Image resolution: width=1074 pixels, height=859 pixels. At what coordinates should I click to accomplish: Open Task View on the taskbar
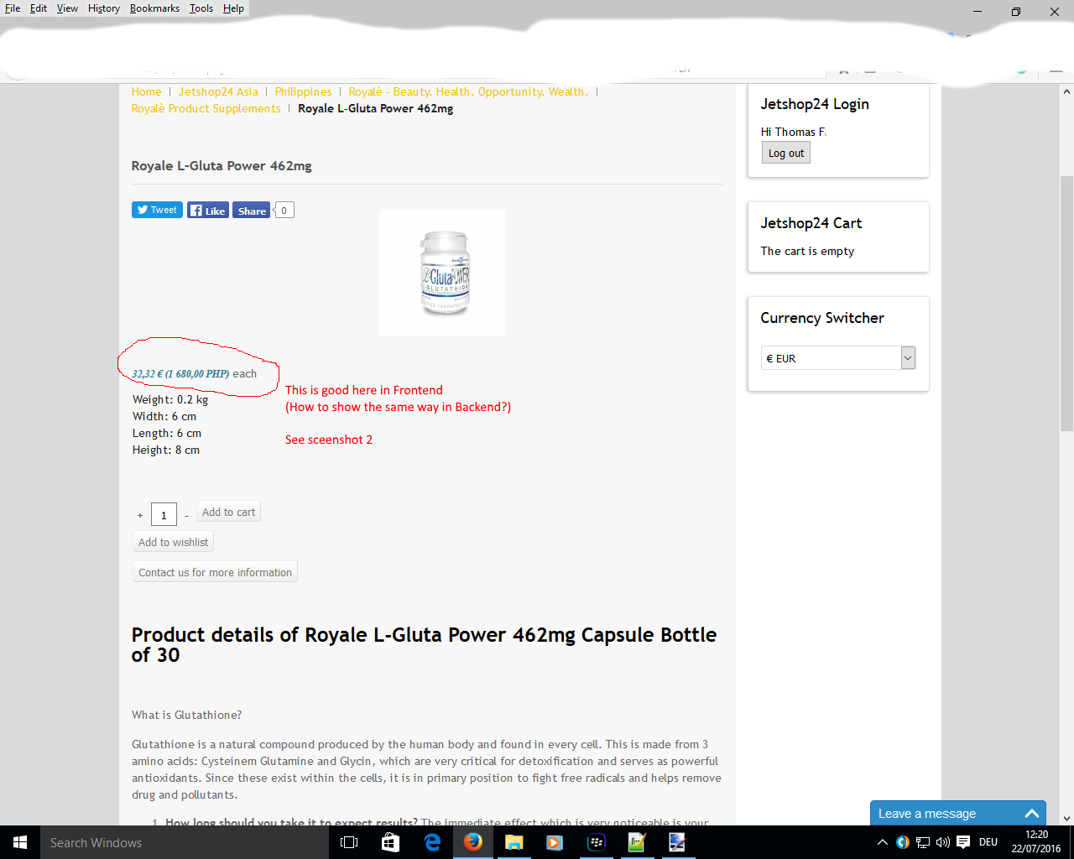tap(349, 842)
